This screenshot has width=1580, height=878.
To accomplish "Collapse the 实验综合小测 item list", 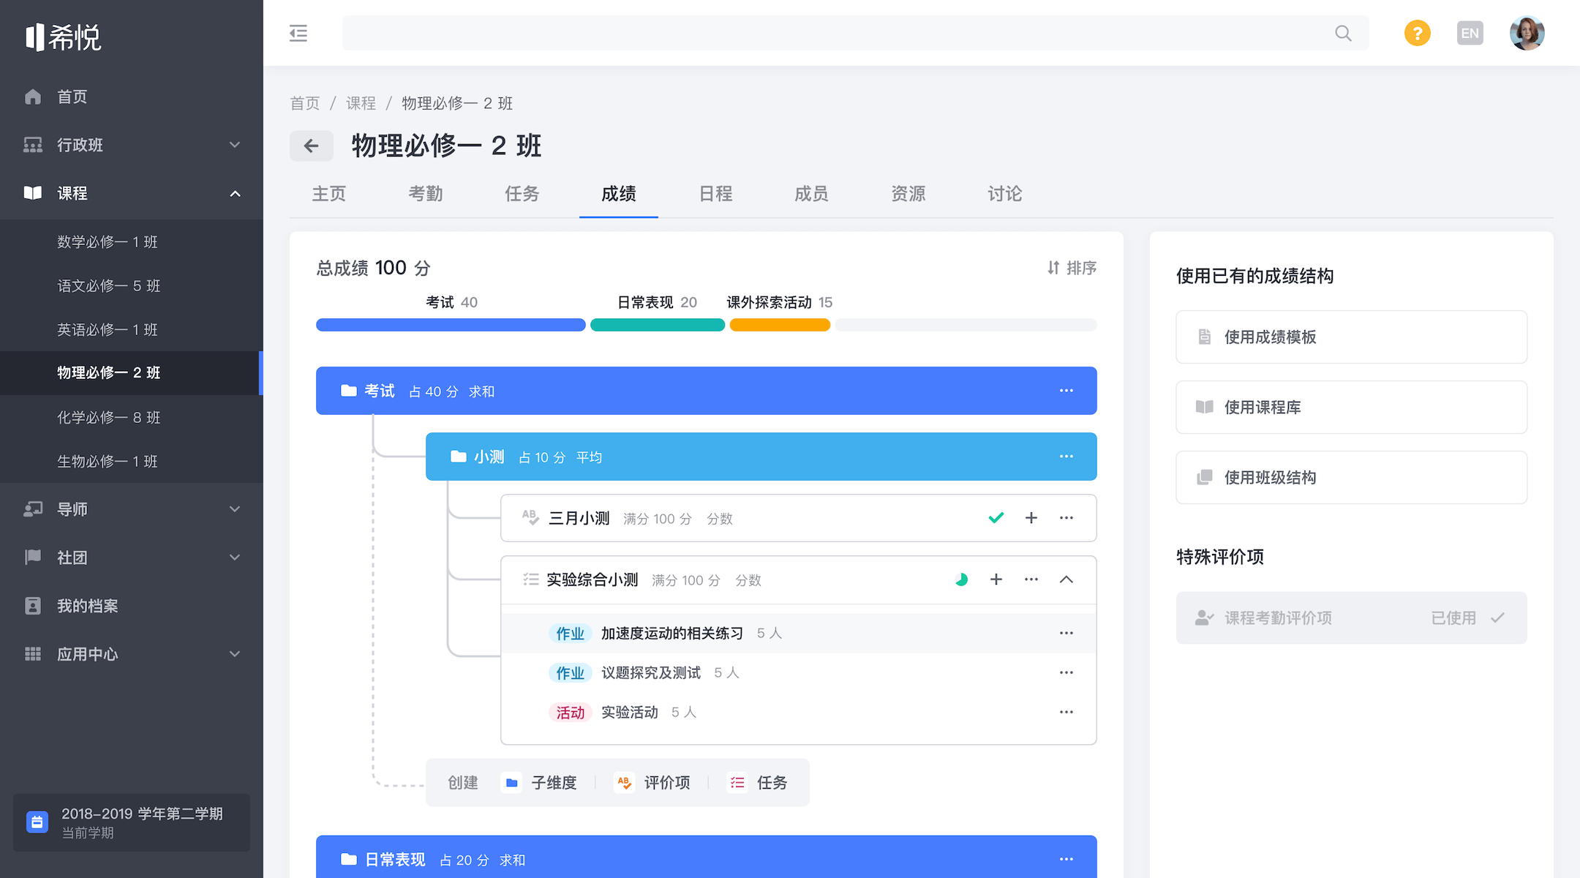I will click(1066, 579).
